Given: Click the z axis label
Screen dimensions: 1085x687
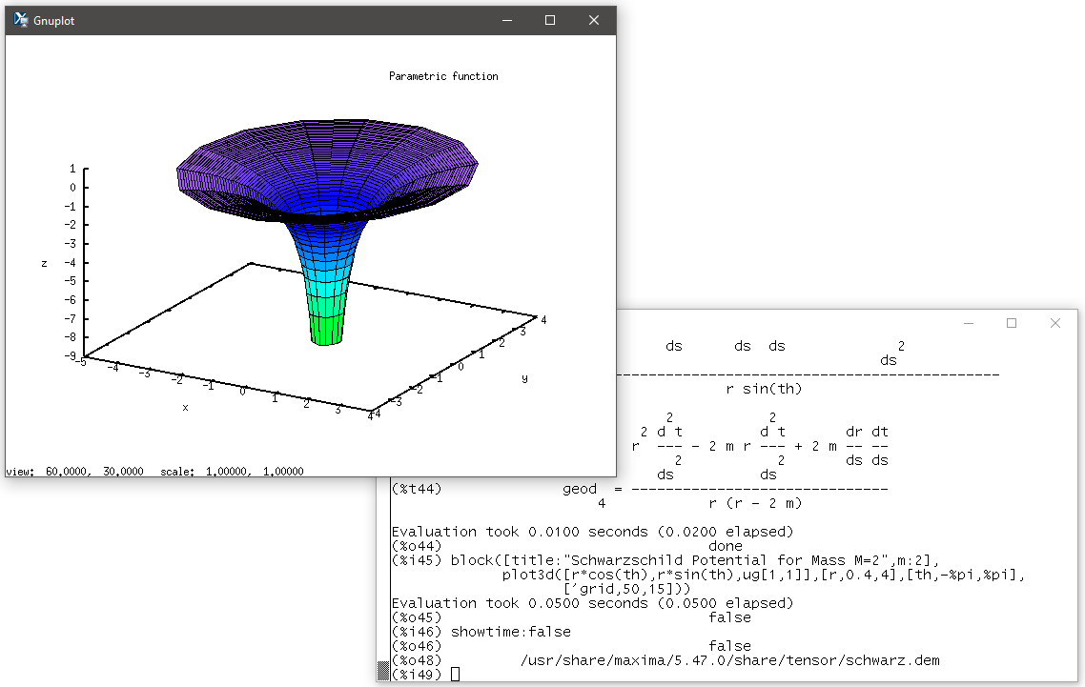Looking at the screenshot, I should pos(44,263).
